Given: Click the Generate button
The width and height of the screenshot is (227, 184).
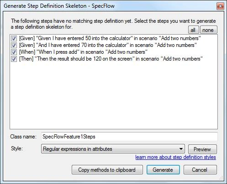Looking at the screenshot, I should [x=163, y=170].
